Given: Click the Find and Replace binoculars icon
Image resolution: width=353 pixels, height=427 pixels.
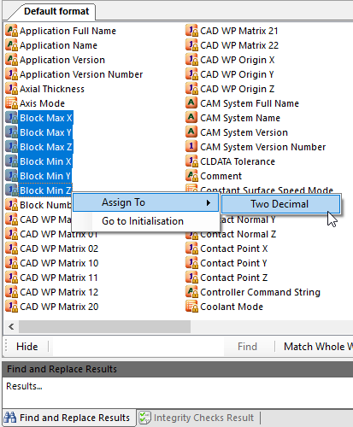Looking at the screenshot, I should [x=10, y=418].
